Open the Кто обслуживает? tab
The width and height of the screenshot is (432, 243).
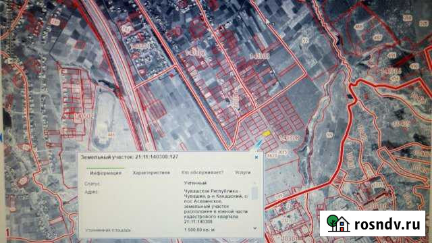click(x=202, y=173)
